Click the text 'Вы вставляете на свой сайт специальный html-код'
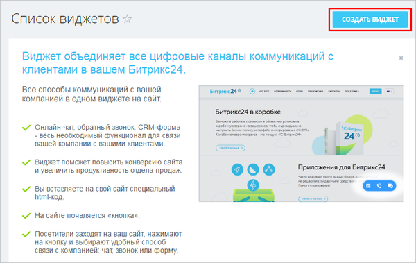The height and width of the screenshot is (263, 416). pyautogui.click(x=105, y=193)
